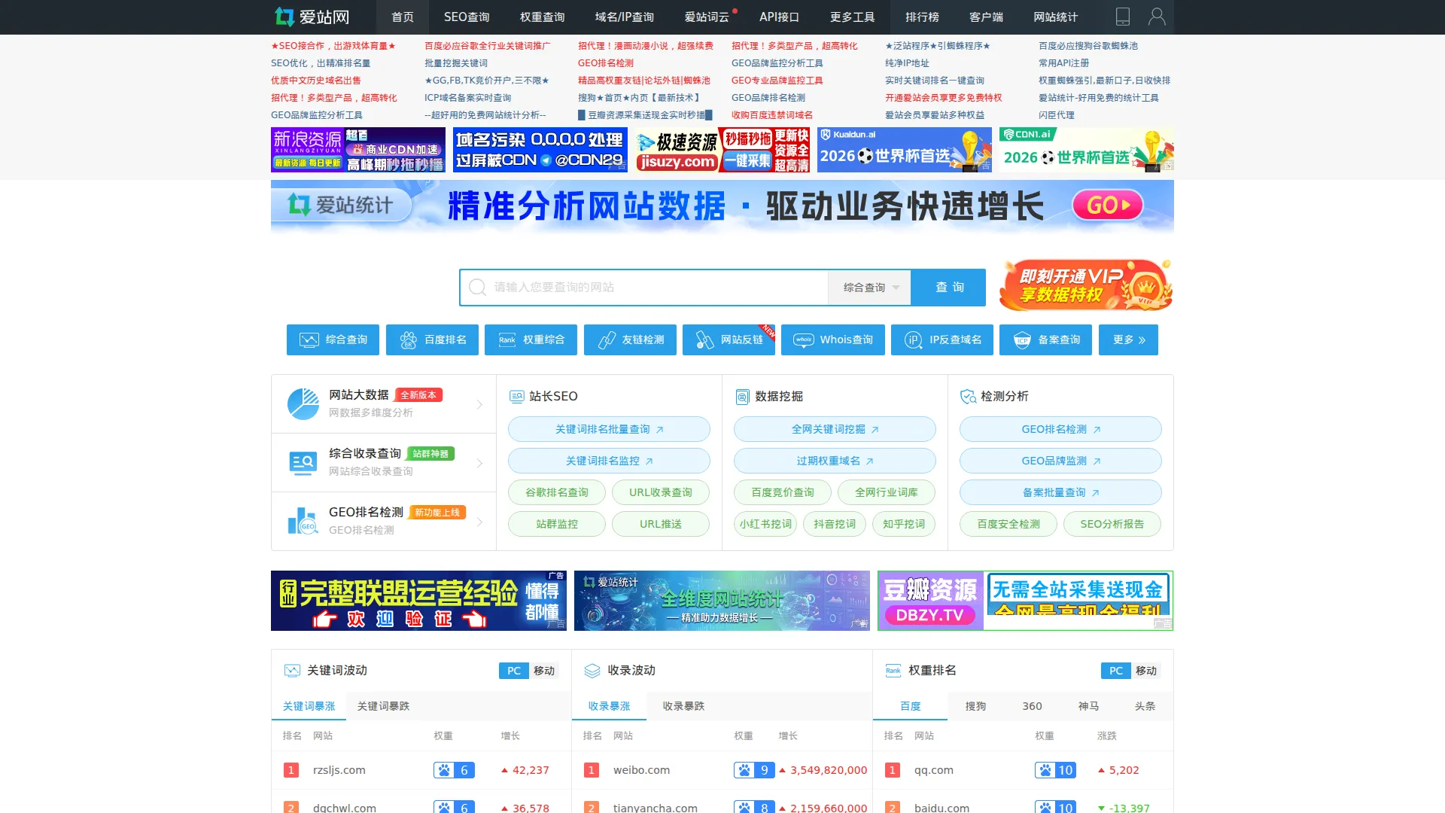Image resolution: width=1445 pixels, height=813 pixels.
Task: Open 百度安全检测 link
Action: click(x=1008, y=524)
